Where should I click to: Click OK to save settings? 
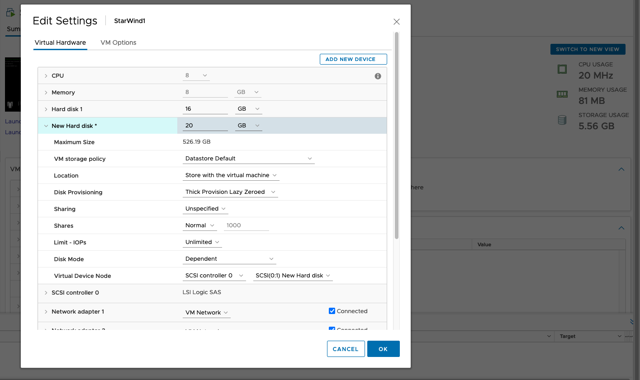pyautogui.click(x=383, y=349)
